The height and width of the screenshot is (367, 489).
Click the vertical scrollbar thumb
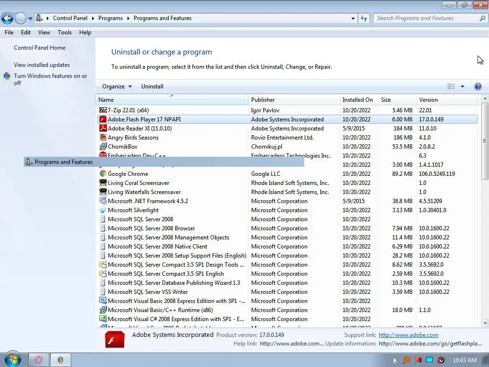pyautogui.click(x=485, y=141)
